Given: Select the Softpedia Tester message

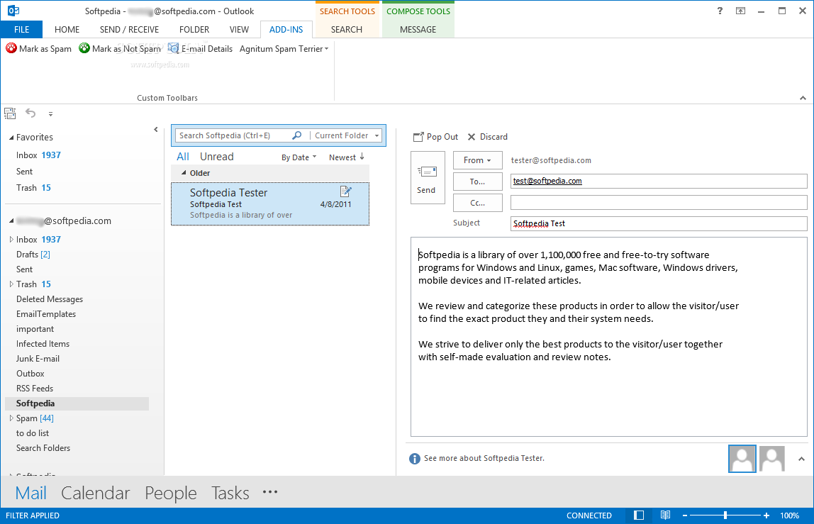Looking at the screenshot, I should [270, 204].
